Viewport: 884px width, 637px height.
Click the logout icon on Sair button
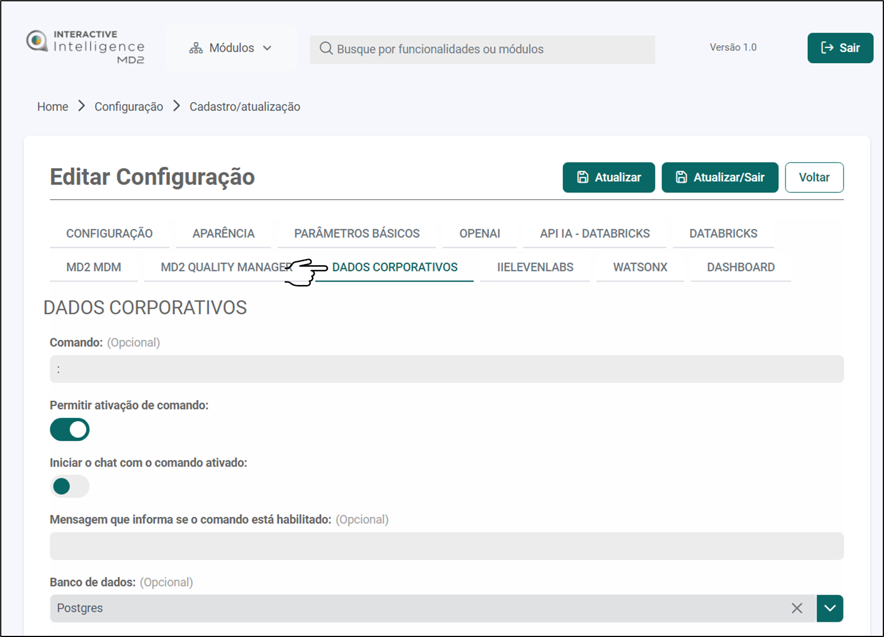(x=826, y=48)
